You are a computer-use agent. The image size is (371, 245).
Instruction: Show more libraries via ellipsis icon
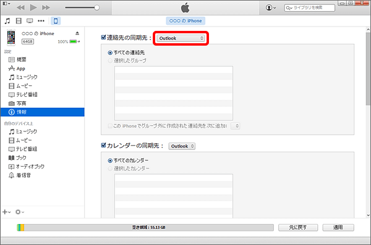tap(41, 21)
